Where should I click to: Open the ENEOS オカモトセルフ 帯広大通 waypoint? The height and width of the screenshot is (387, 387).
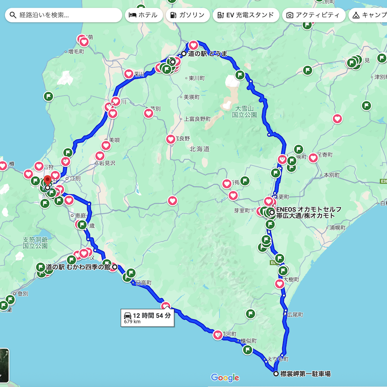pyautogui.click(x=272, y=212)
